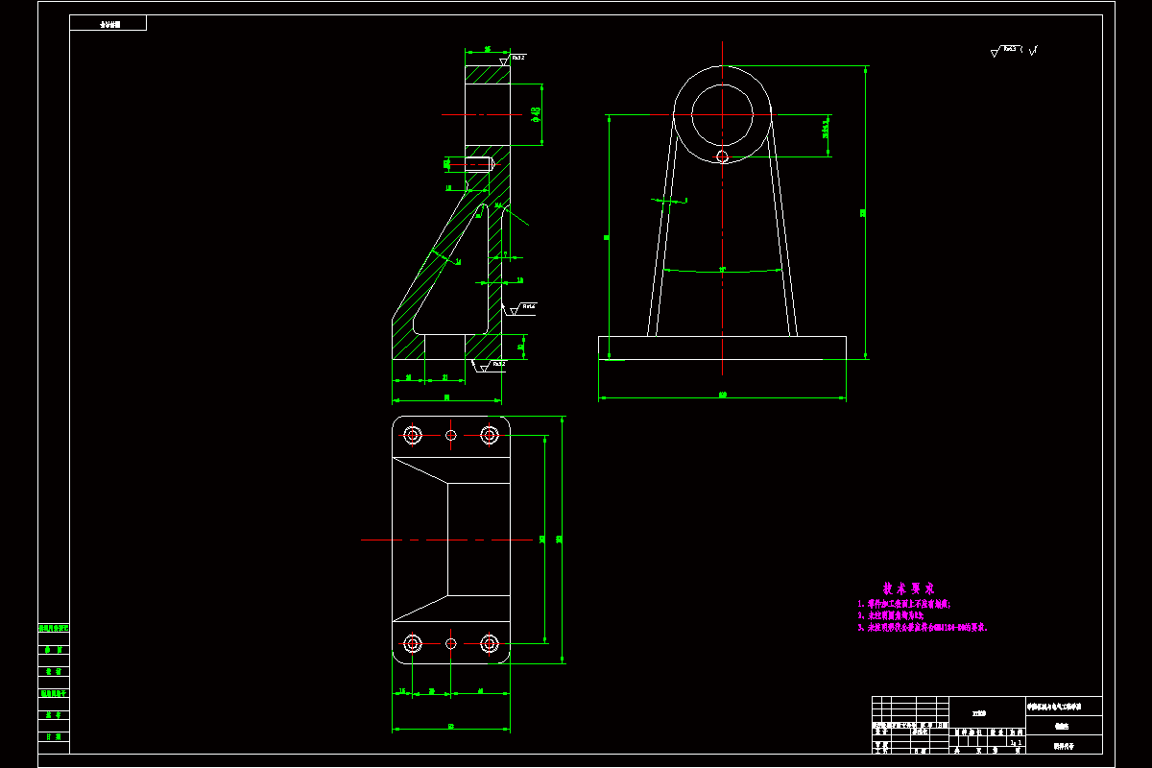This screenshot has height=768, width=1152.
Task: Select bottom-right counterbored hole in plan view
Action: click(x=489, y=643)
